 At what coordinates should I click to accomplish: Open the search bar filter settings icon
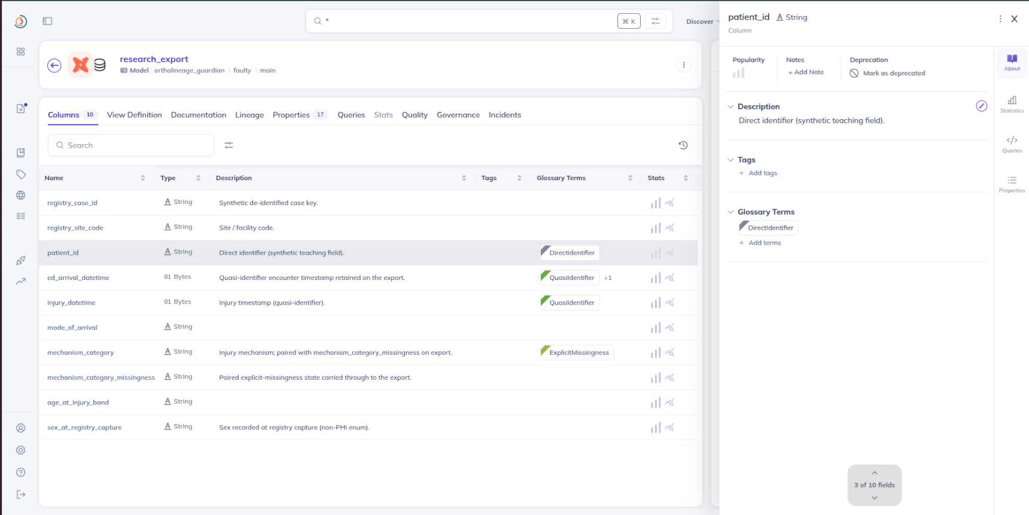click(x=656, y=21)
